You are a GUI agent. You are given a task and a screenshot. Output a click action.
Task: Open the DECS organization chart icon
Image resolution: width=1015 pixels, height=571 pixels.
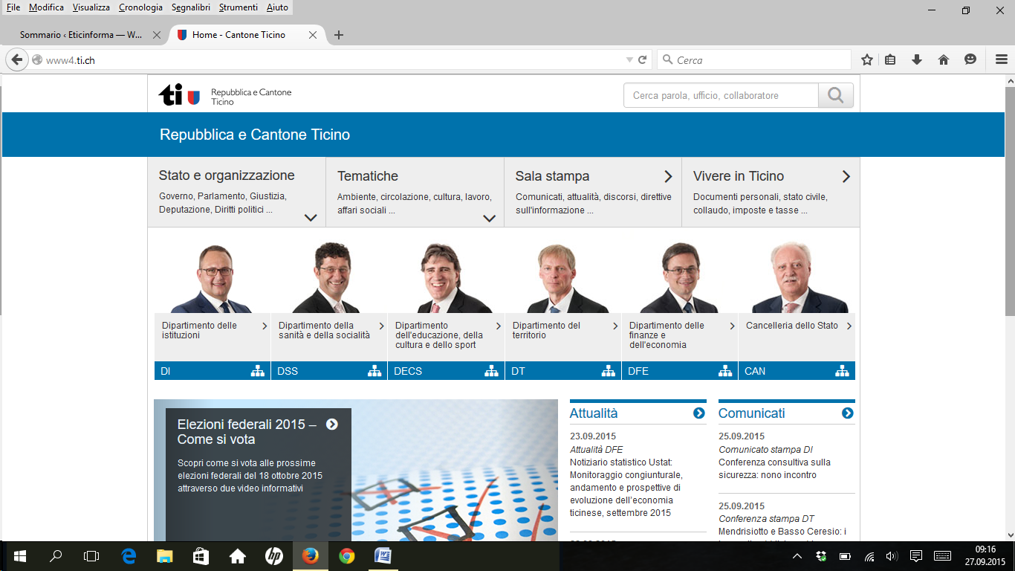[x=491, y=371]
